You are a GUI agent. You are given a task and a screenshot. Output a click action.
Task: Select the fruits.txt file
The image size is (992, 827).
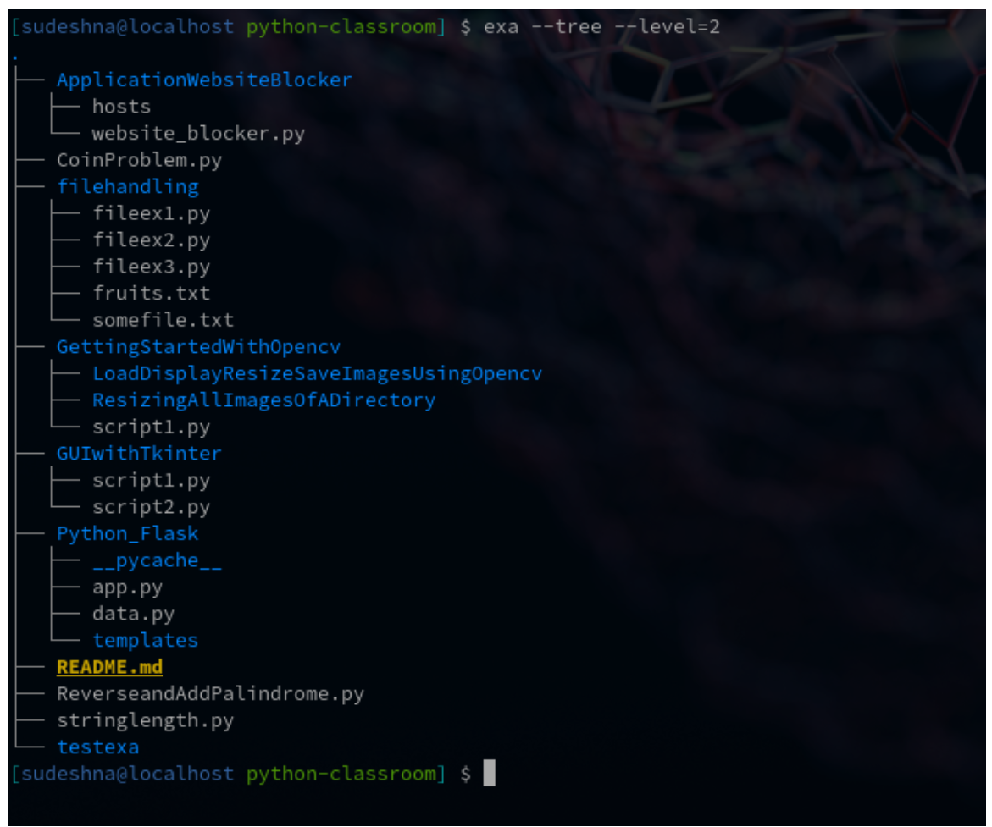(151, 294)
